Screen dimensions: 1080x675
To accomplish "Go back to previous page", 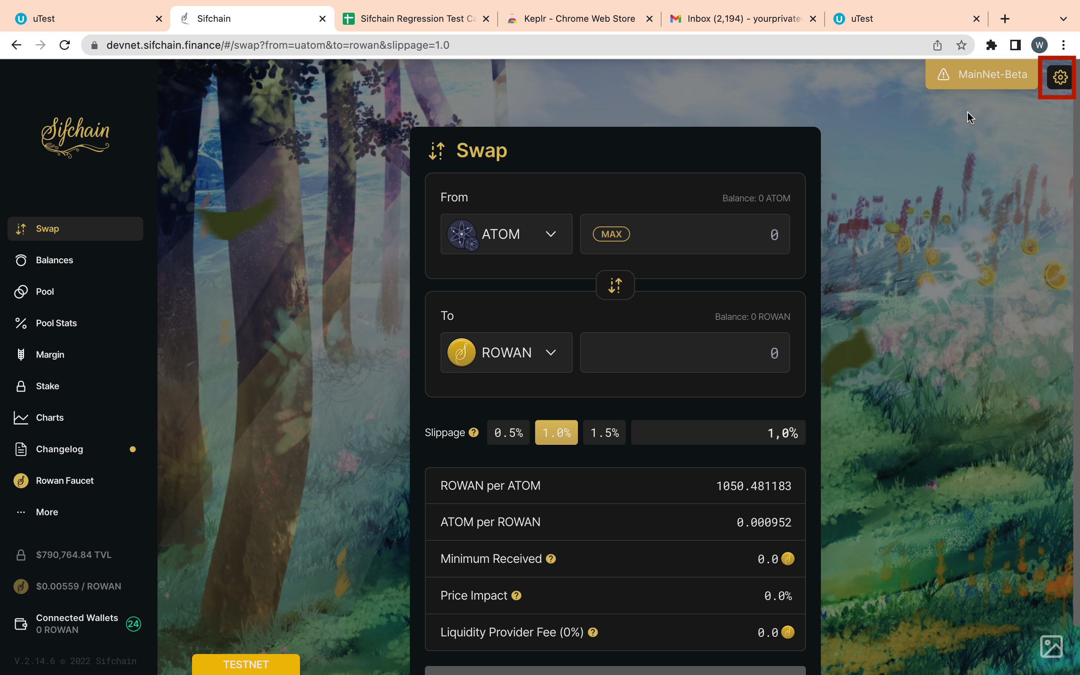I will click(16, 45).
